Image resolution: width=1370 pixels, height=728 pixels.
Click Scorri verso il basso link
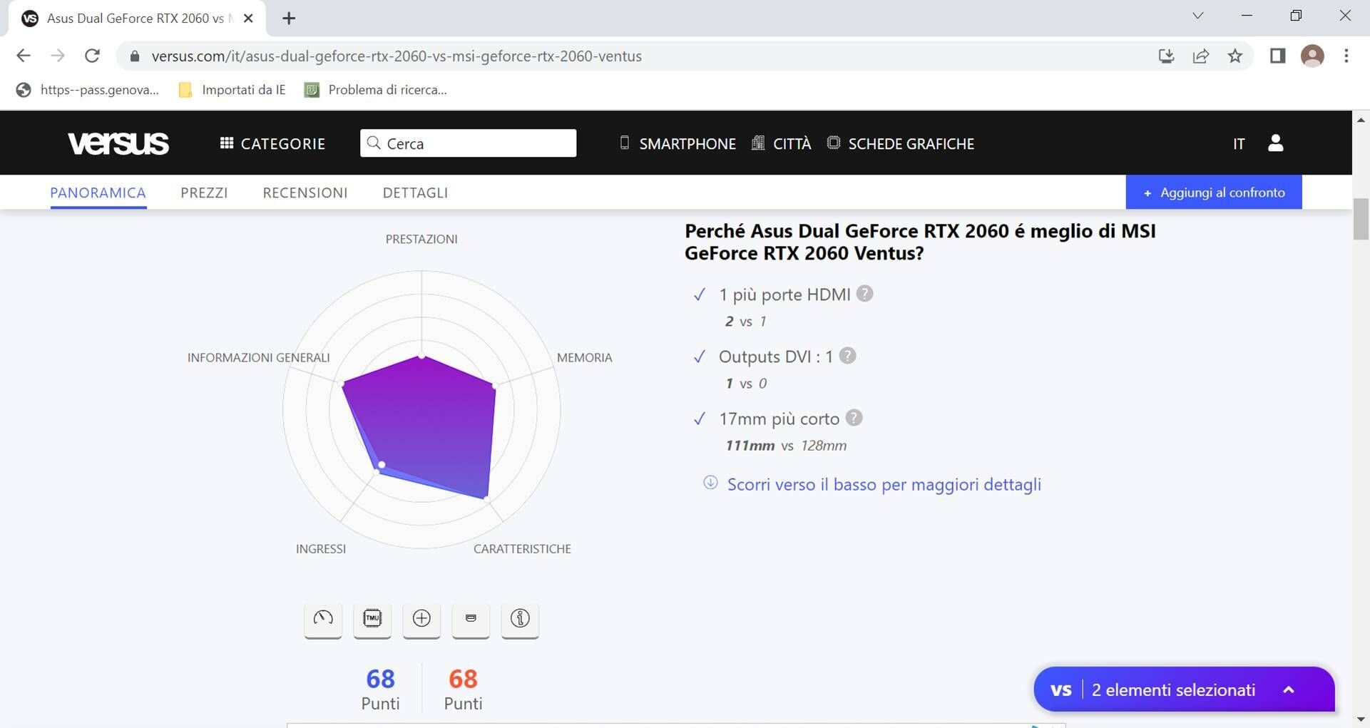884,485
